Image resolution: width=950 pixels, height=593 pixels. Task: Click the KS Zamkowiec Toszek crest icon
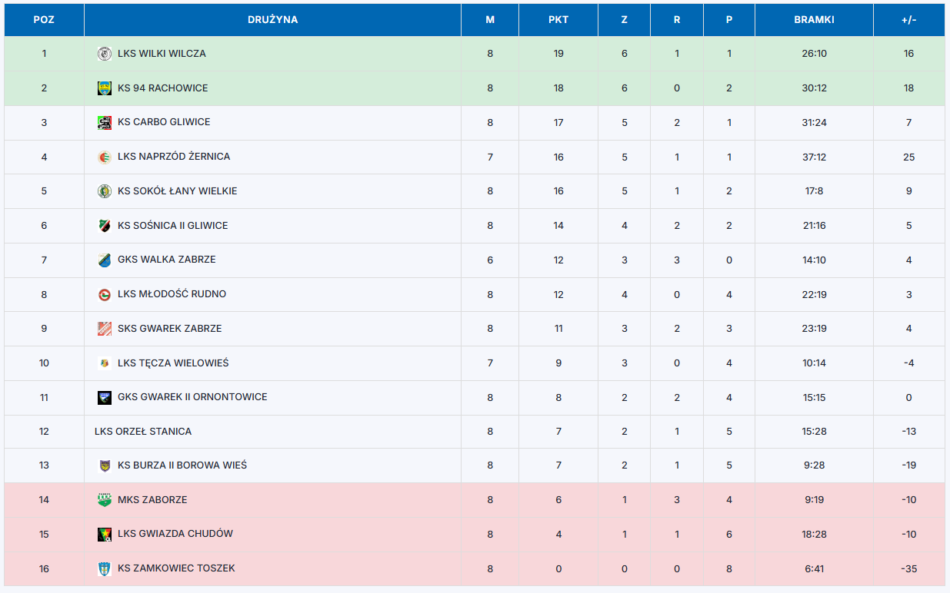(x=105, y=568)
